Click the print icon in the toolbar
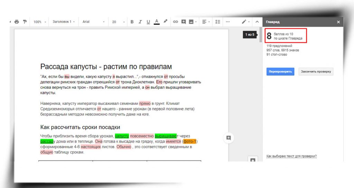 point(17,22)
